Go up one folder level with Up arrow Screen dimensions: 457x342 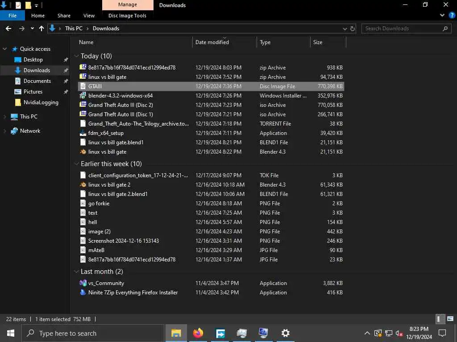coord(42,28)
